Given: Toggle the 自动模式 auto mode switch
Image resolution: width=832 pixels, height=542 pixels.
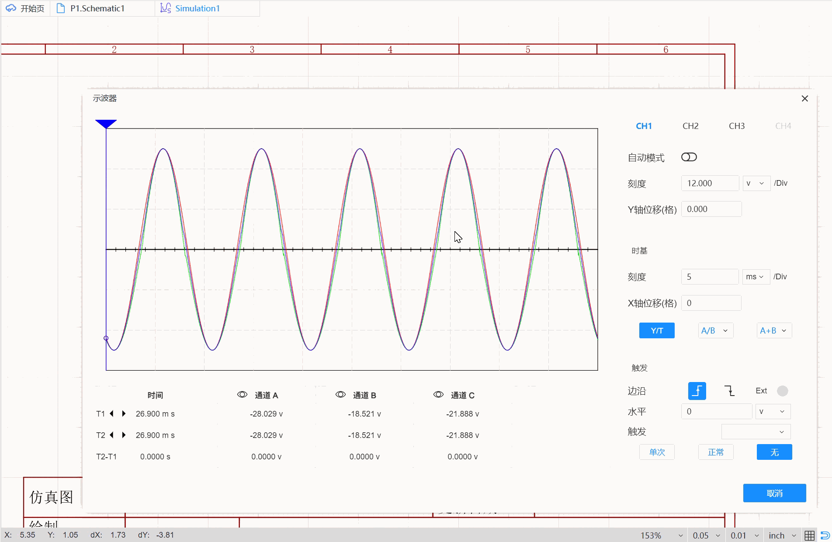Looking at the screenshot, I should tap(689, 157).
